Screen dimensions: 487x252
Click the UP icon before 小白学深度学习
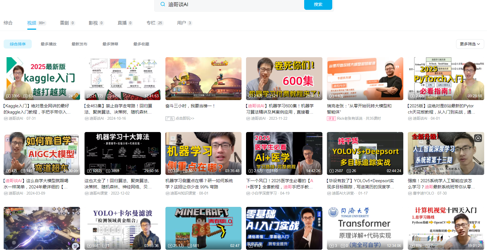248,193
